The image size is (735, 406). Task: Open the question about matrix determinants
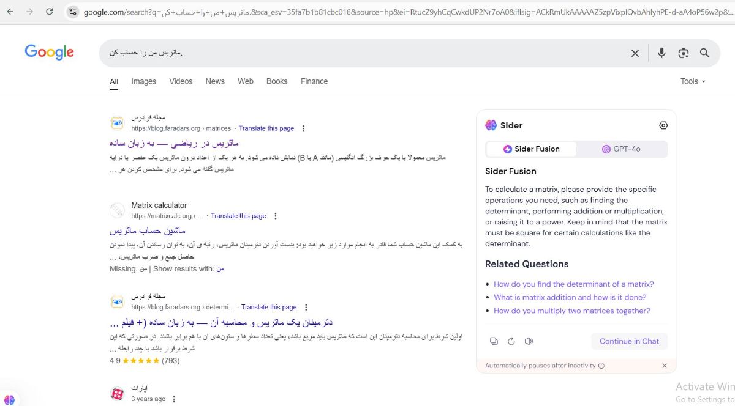click(x=573, y=284)
